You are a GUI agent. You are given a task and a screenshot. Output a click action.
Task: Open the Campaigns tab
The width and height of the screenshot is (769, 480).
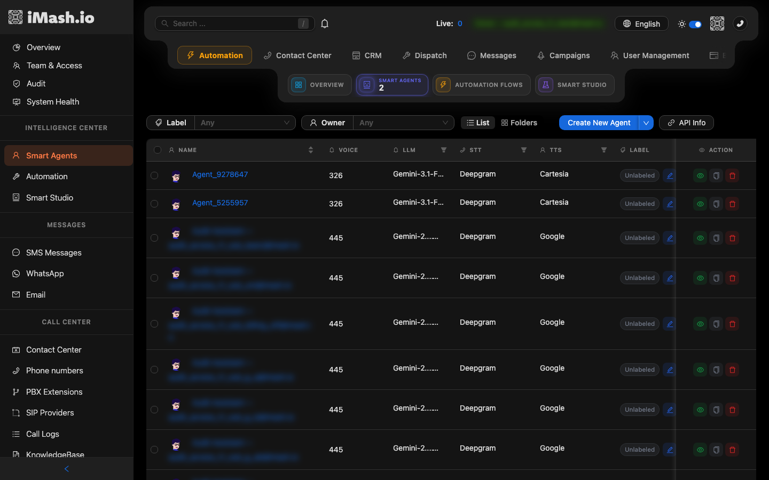point(563,55)
